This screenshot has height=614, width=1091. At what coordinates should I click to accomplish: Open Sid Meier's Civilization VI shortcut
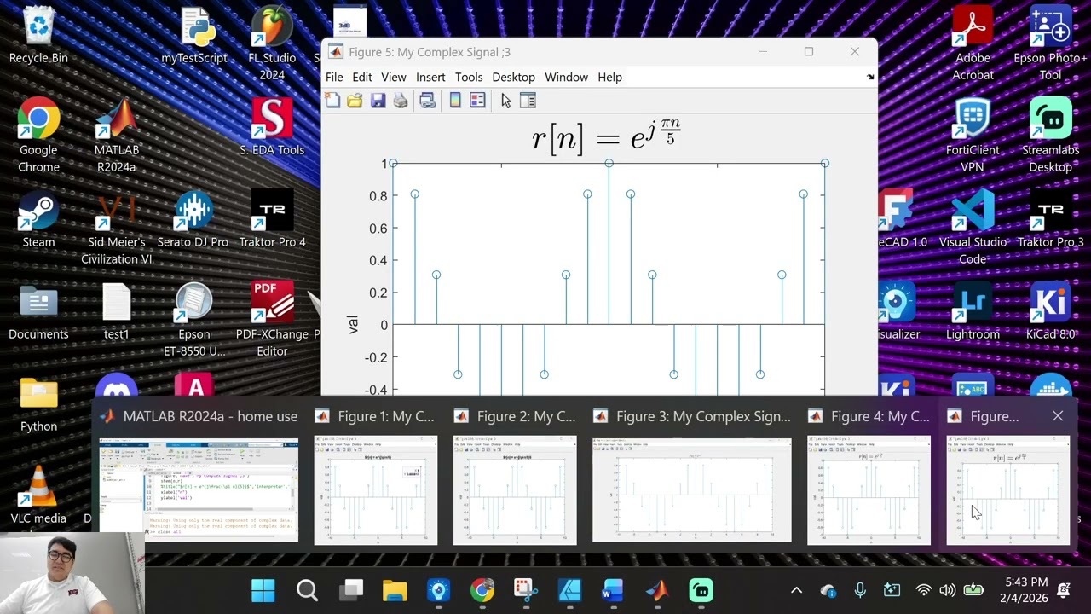(x=117, y=227)
